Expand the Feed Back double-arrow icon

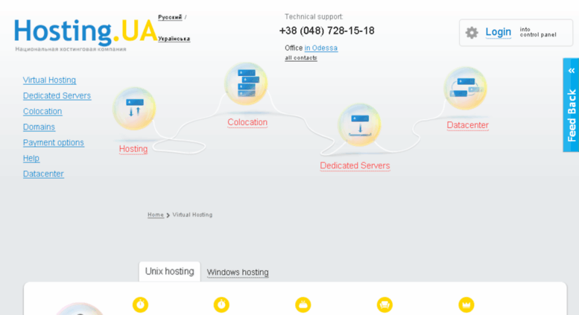572,71
